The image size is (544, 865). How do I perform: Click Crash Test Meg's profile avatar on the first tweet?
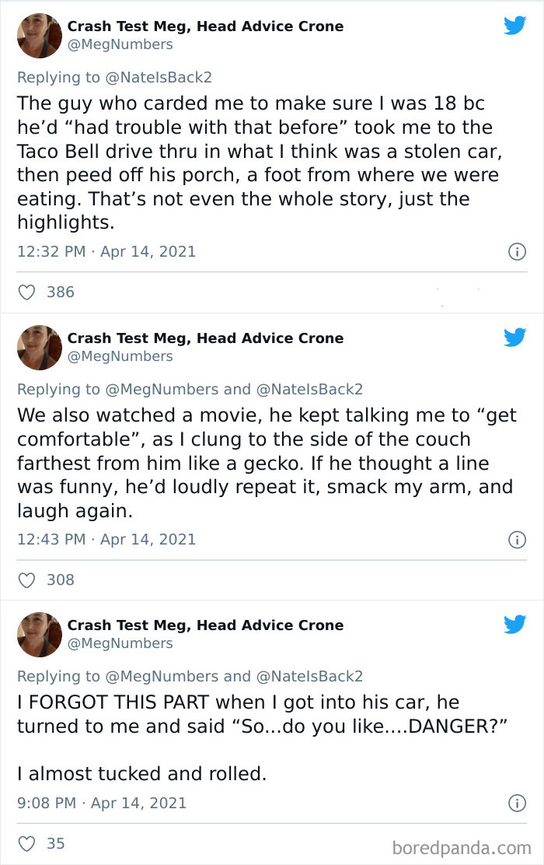39,36
